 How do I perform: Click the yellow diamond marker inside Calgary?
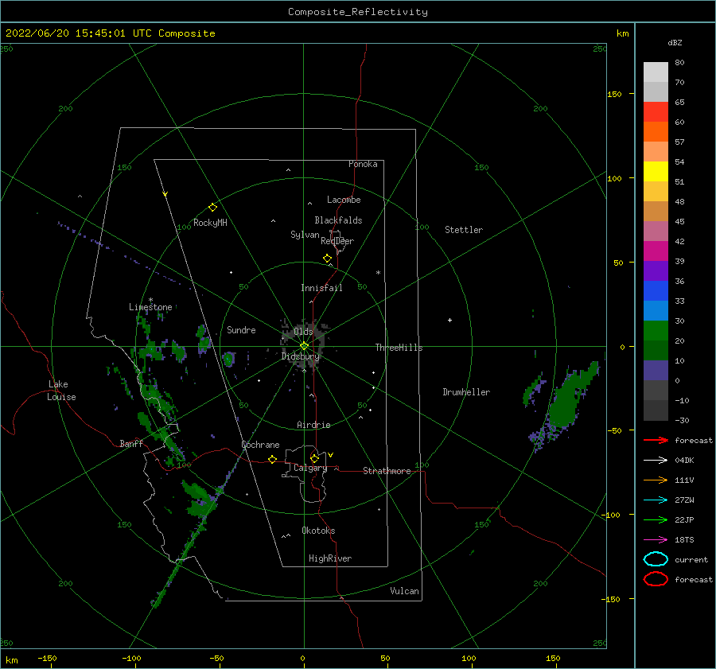[314, 458]
